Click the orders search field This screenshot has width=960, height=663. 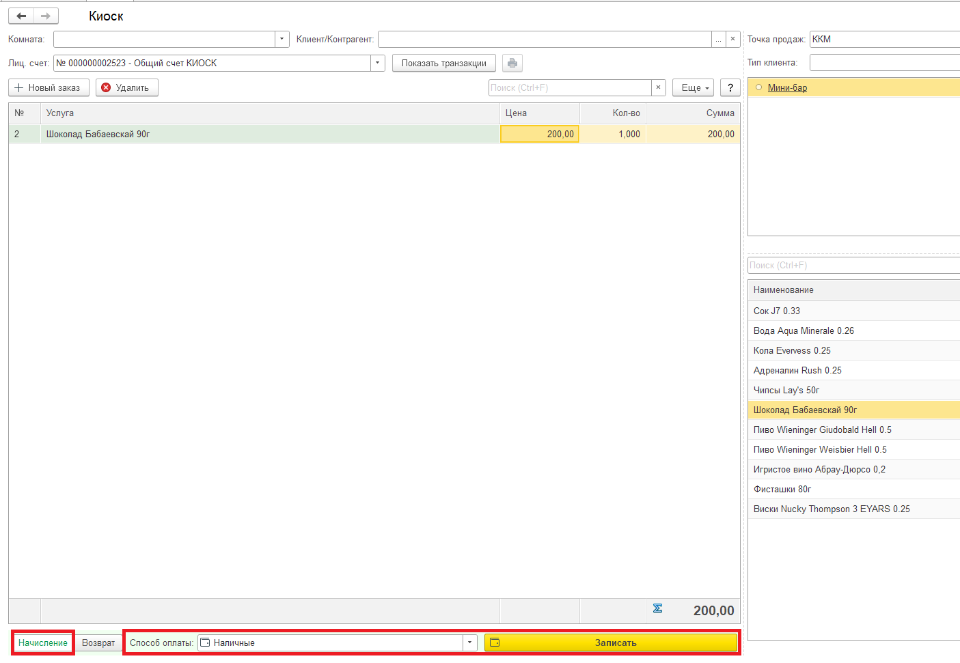(x=570, y=87)
